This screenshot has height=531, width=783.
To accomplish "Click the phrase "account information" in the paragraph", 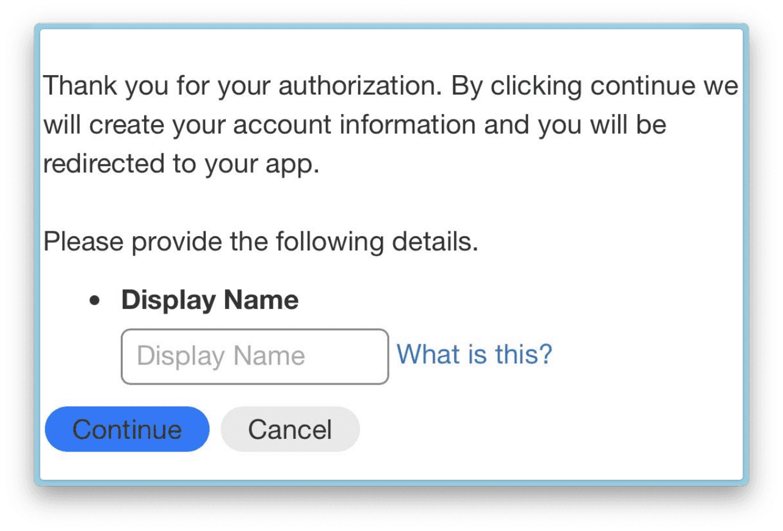I will (x=354, y=125).
